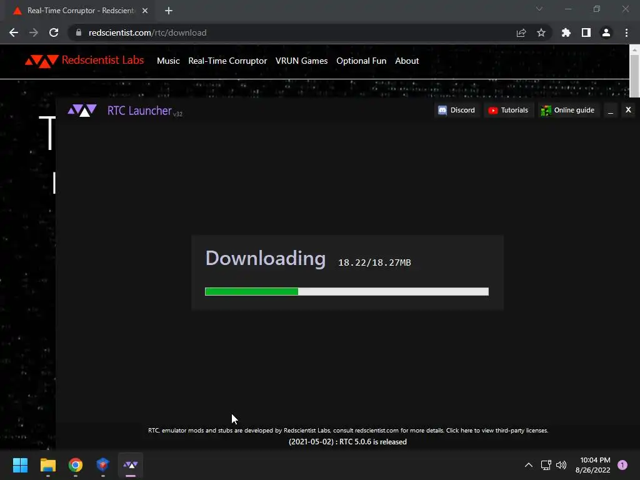Minimize the RTC Launcher window
The width and height of the screenshot is (640, 480).
tap(610, 110)
